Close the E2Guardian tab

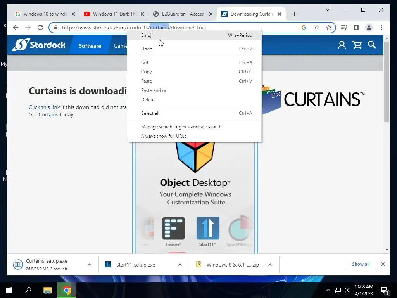click(211, 14)
